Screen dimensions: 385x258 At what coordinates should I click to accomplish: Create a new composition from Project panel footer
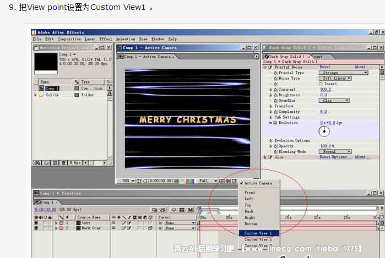(x=55, y=163)
